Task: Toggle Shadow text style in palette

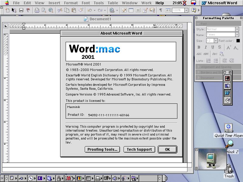Action: pos(219,47)
